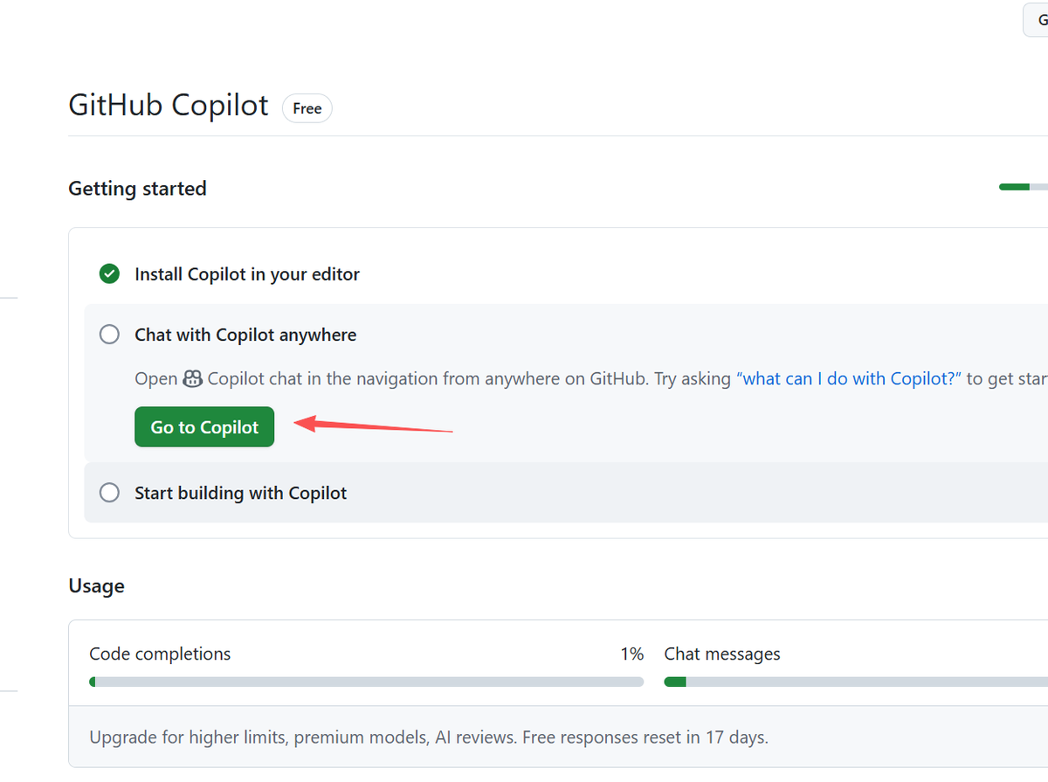Click the green Go to Copilot button
This screenshot has width=1048, height=782.
tap(204, 427)
